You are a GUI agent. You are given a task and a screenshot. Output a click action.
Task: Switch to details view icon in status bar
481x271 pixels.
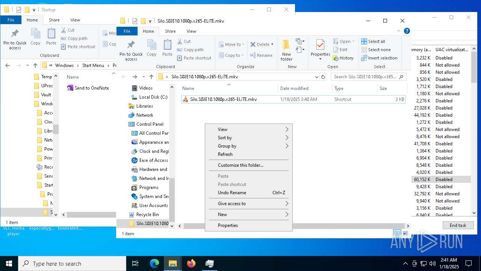[397, 233]
